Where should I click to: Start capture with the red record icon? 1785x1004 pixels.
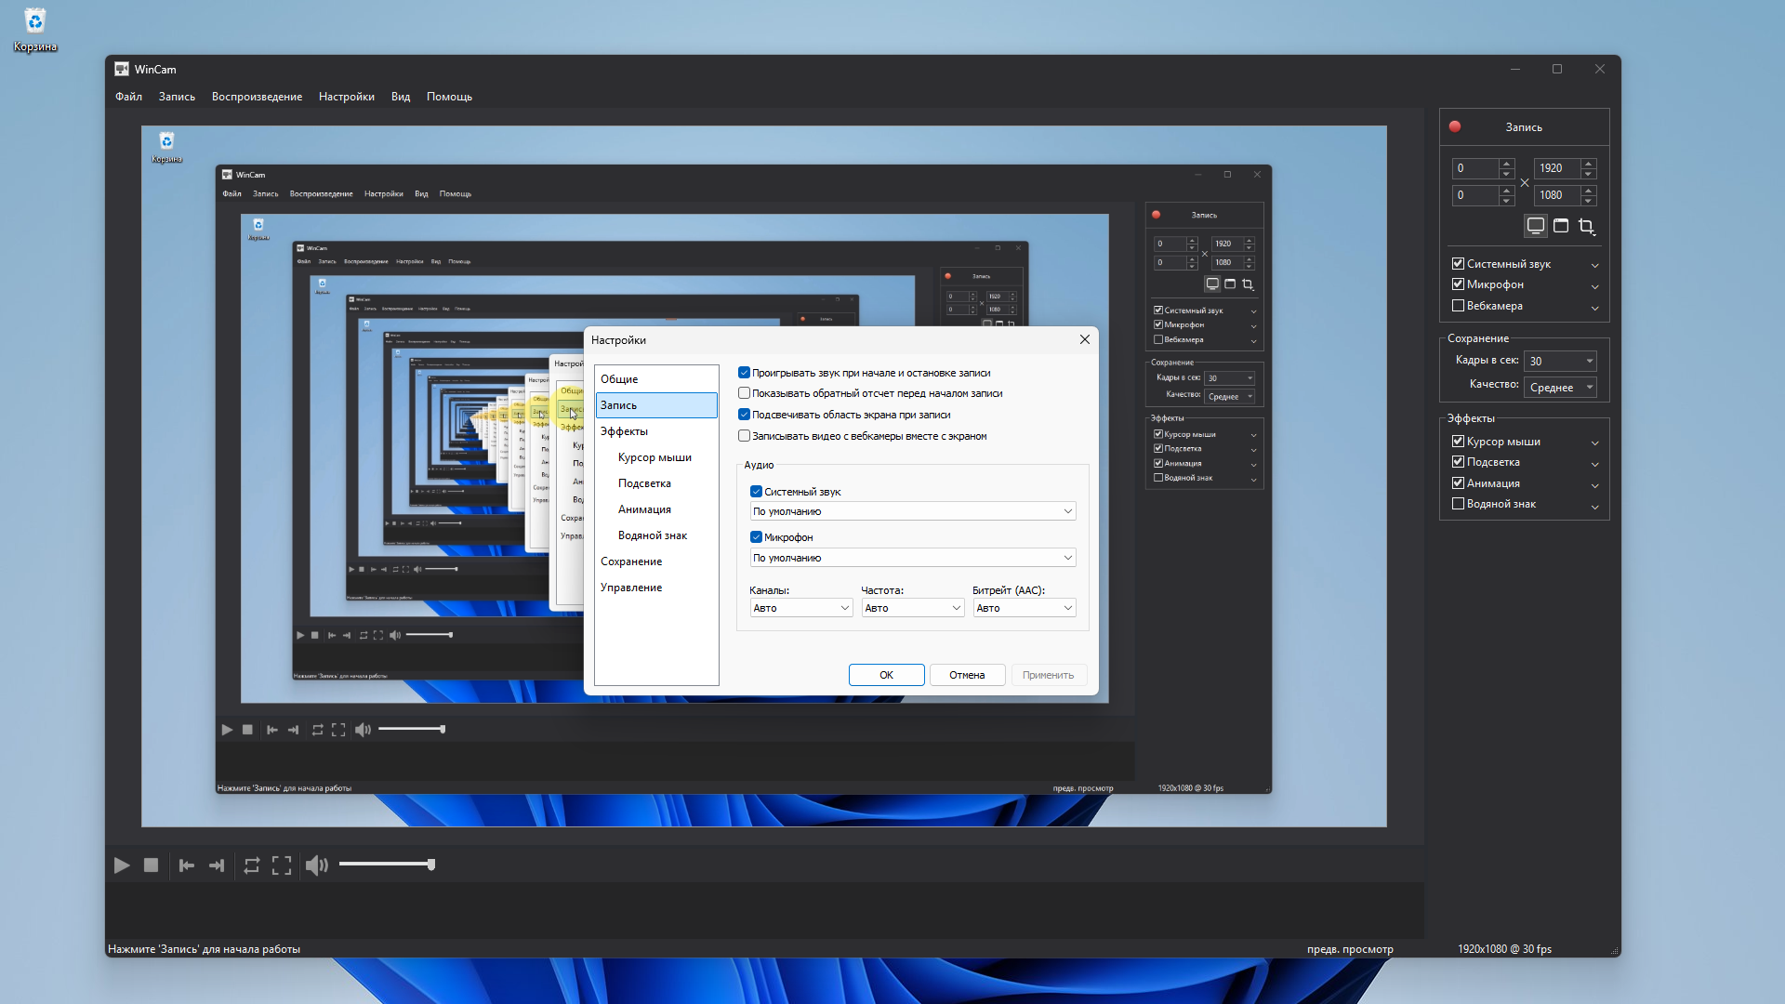(x=1455, y=126)
